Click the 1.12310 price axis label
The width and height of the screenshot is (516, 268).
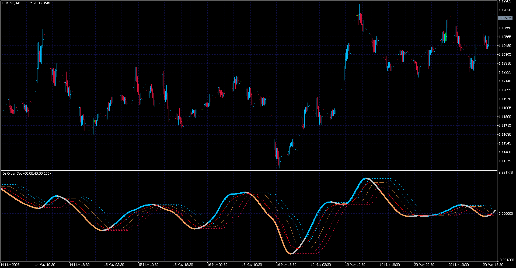point(505,64)
